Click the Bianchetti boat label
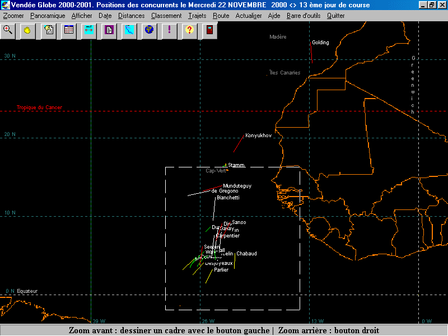The width and height of the screenshot is (448, 336). (x=228, y=198)
